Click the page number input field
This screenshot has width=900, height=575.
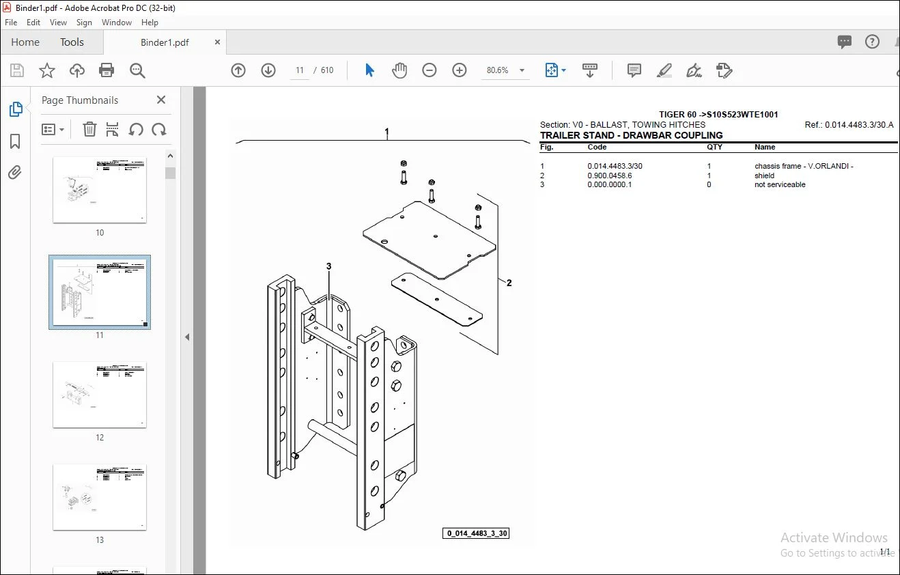pyautogui.click(x=300, y=70)
